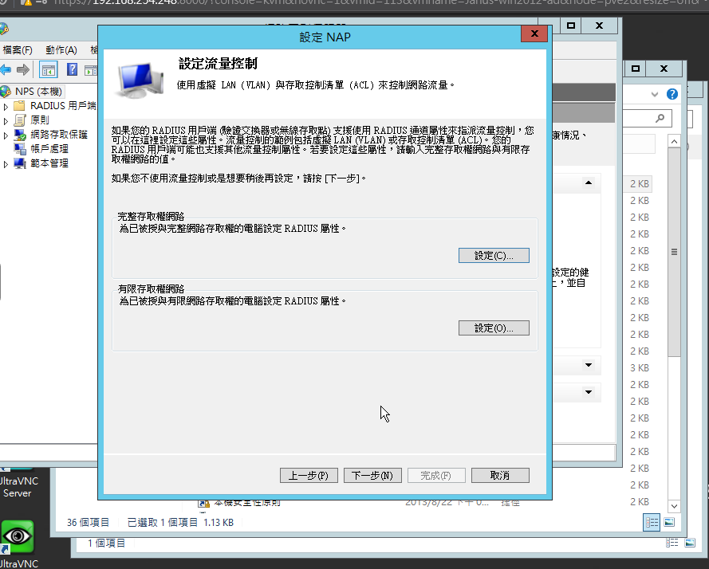
Task: Click details view icon in rear Explorer status bar
Action: 672,543
